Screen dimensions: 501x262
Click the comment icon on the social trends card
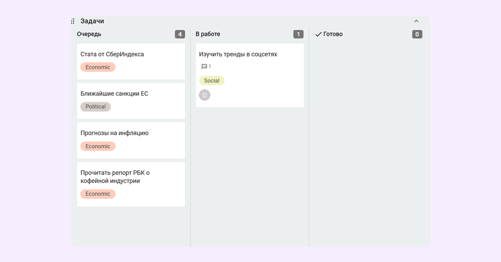(204, 67)
